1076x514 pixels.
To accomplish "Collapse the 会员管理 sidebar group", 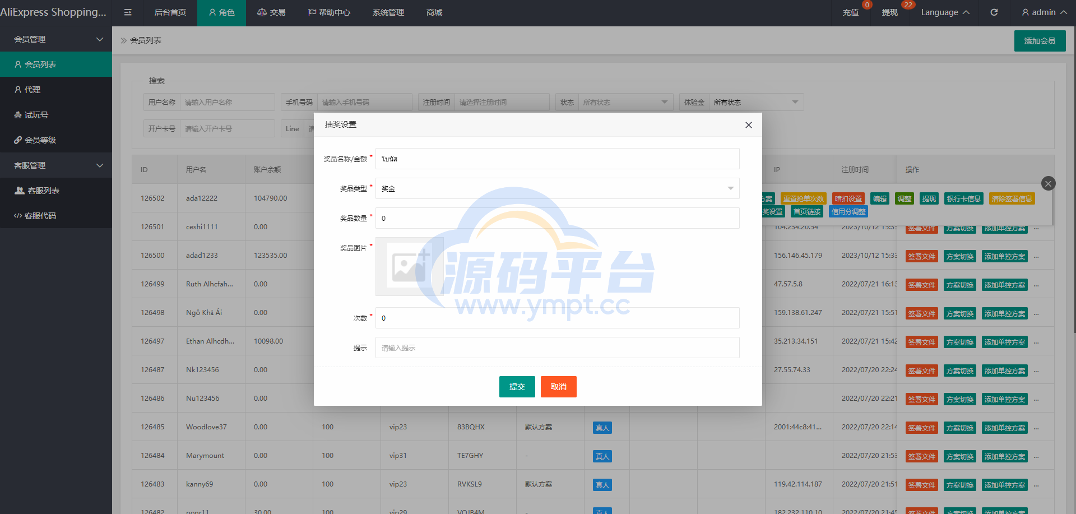I will point(56,39).
